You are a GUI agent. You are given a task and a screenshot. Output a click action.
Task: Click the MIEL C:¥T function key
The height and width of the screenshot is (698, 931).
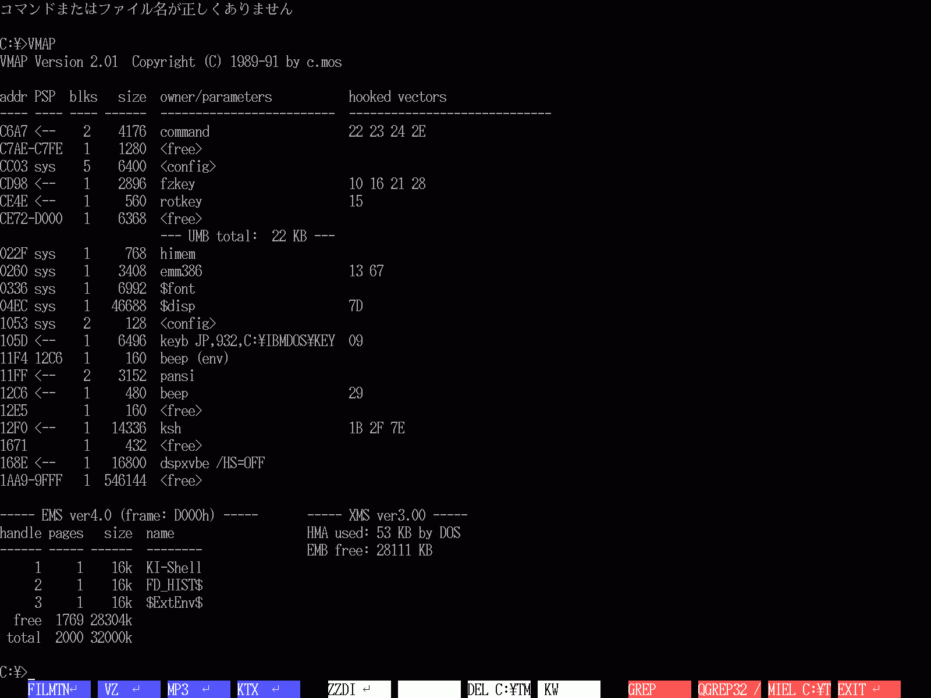pyautogui.click(x=799, y=689)
